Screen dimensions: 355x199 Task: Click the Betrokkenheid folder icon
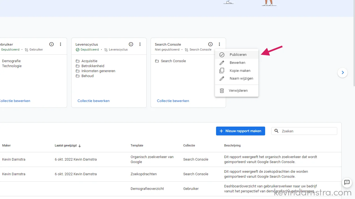click(78, 66)
